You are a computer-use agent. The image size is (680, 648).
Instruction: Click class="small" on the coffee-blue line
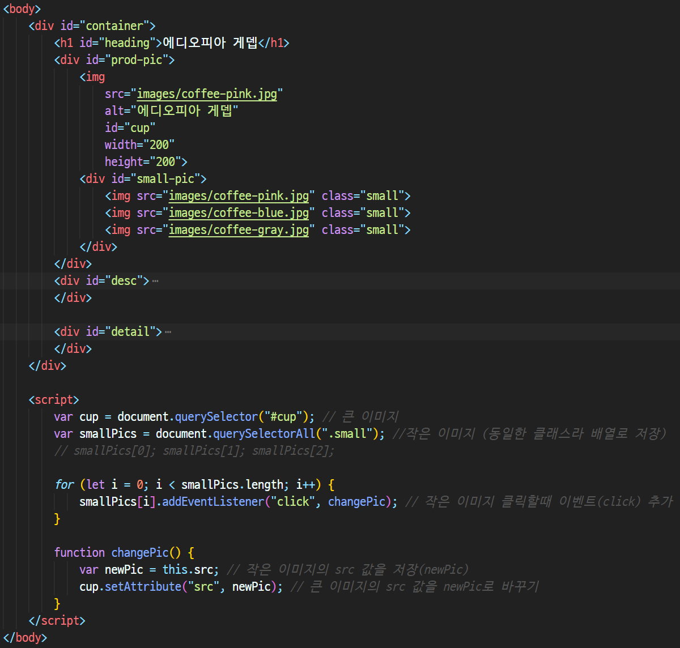tap(363, 213)
